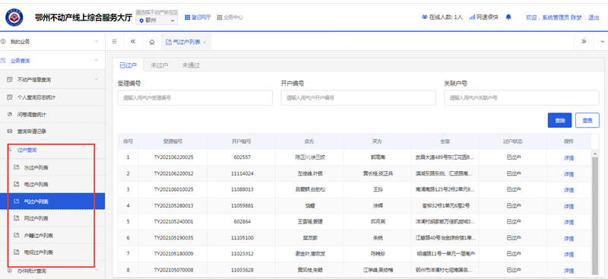Expand the 不动产信息查询 submenu
Image resolution: width=608 pixels, height=279 pixels.
[x=52, y=80]
